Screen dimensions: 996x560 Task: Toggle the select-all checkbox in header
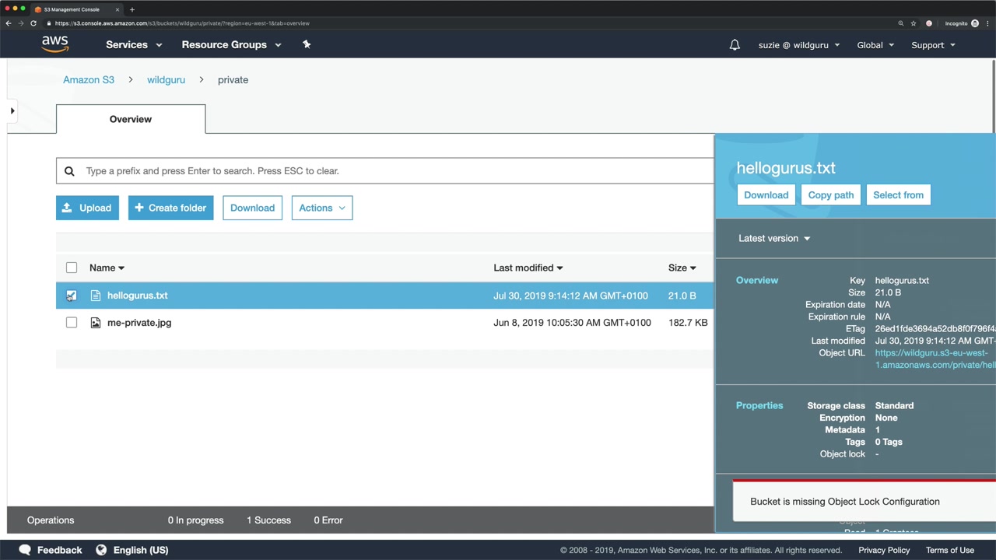pyautogui.click(x=72, y=268)
